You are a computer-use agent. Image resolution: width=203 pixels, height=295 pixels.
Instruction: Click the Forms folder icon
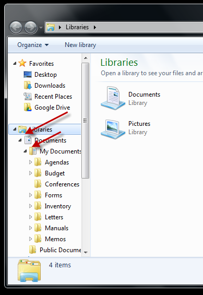click(38, 195)
